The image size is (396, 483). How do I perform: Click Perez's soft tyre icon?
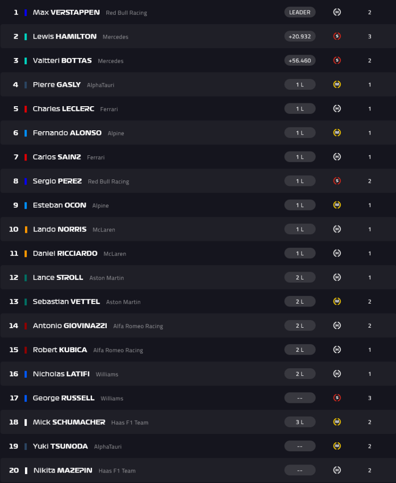click(337, 181)
